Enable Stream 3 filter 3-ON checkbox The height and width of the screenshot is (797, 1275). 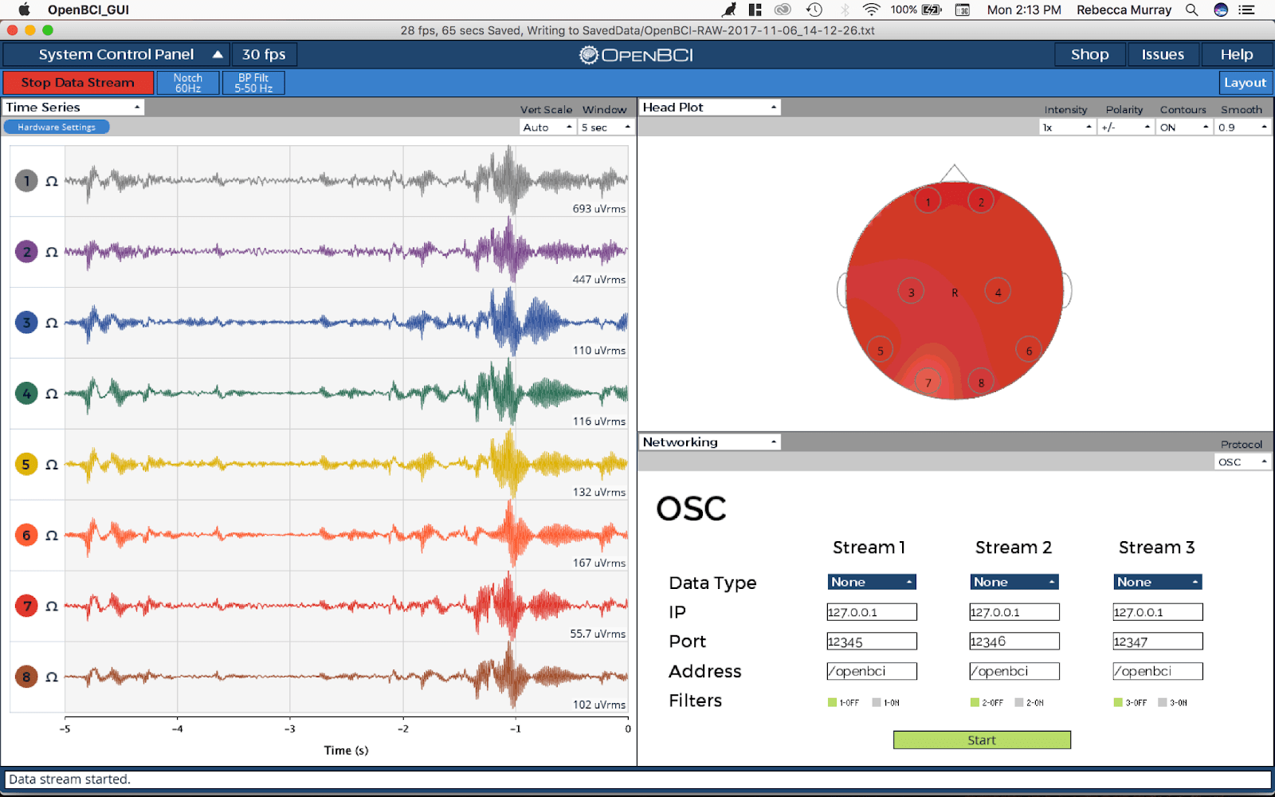click(1163, 703)
